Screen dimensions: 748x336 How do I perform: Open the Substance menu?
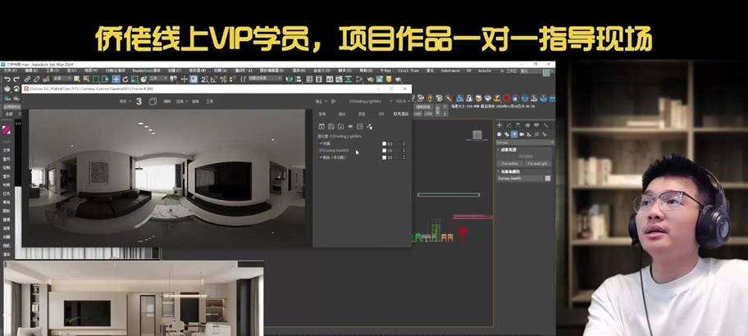(449, 70)
